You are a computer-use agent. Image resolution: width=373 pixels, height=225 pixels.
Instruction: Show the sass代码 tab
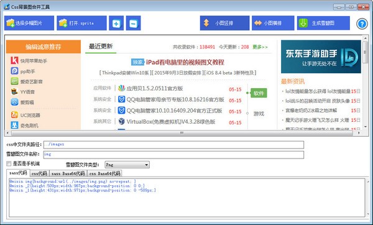18,173
